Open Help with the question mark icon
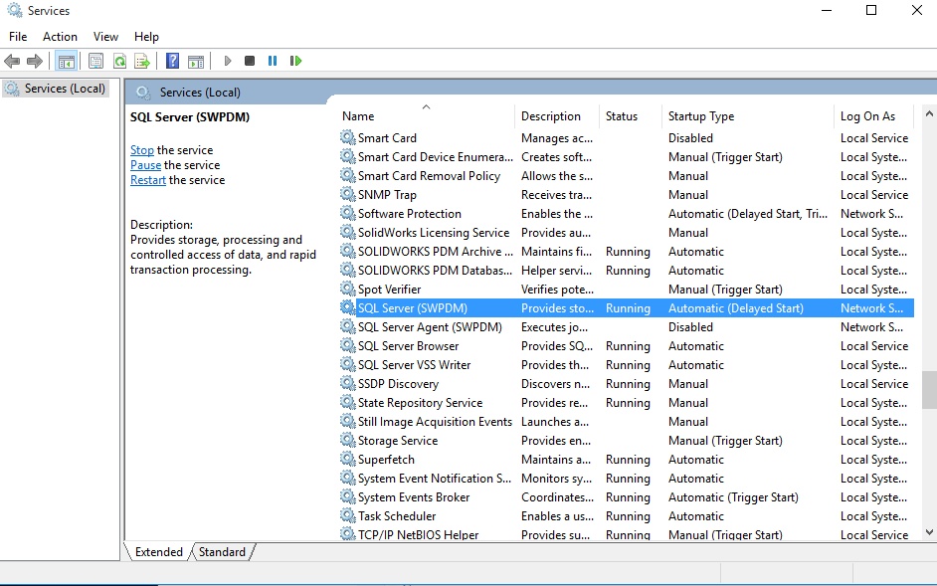The width and height of the screenshot is (937, 586). 173,61
